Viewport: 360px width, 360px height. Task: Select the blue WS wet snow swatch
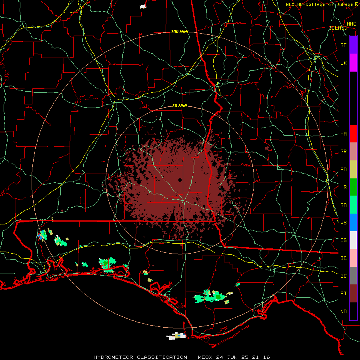353,222
